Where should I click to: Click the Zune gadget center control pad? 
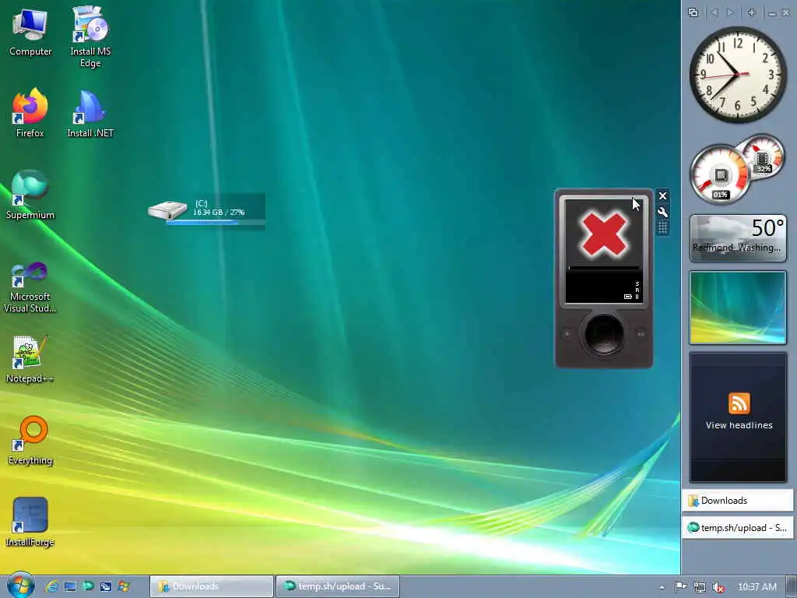pyautogui.click(x=604, y=334)
